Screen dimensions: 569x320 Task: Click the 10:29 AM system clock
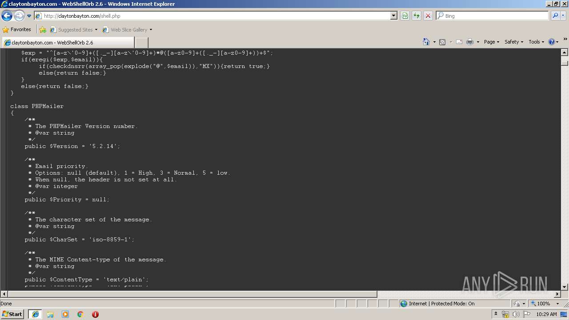pos(546,314)
